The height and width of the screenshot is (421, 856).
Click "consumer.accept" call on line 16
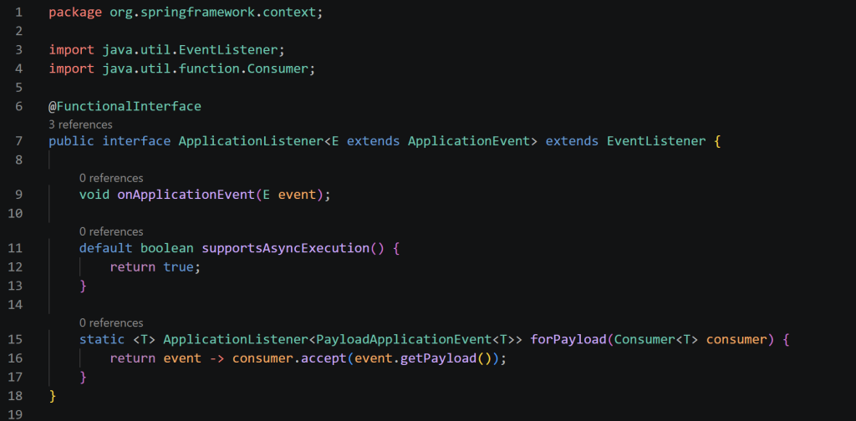(288, 358)
